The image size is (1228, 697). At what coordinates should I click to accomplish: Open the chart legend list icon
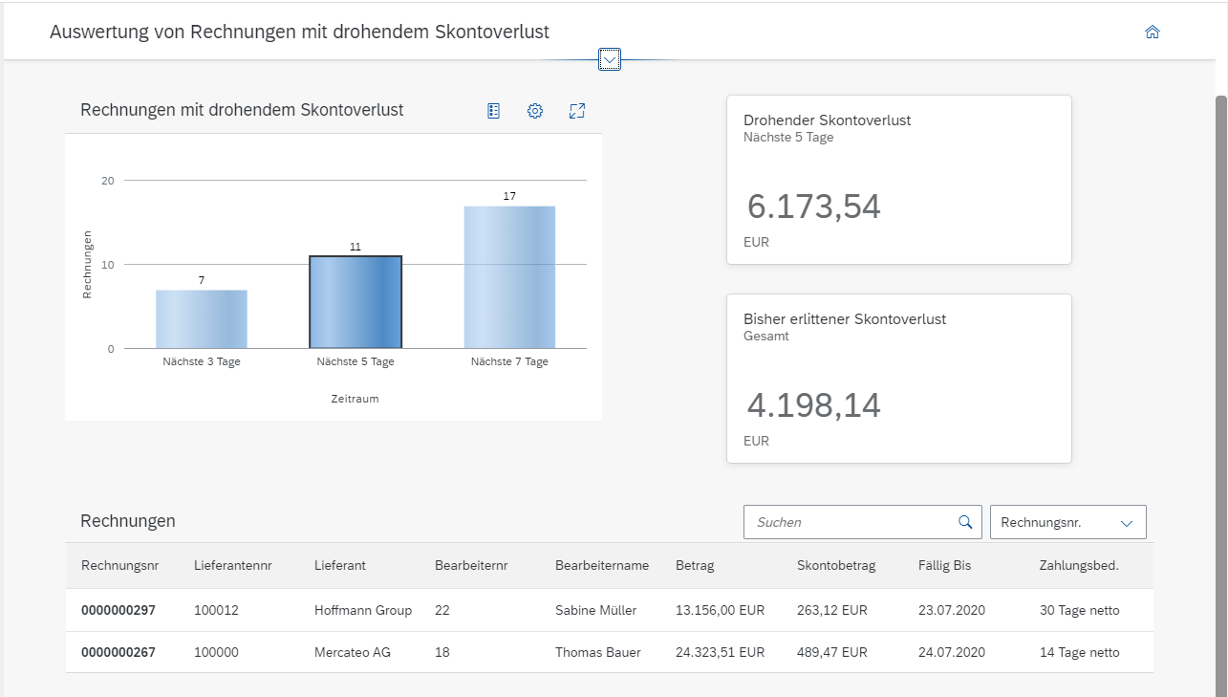[x=493, y=110]
